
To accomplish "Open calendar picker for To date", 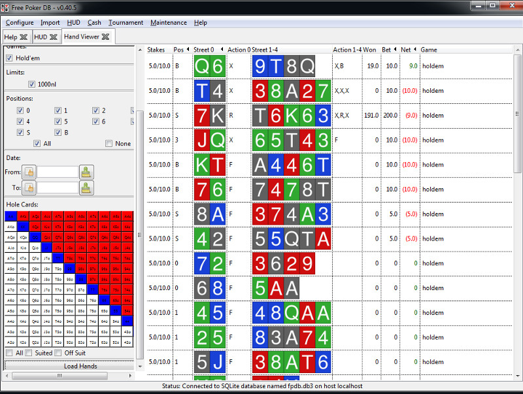I will 29,188.
